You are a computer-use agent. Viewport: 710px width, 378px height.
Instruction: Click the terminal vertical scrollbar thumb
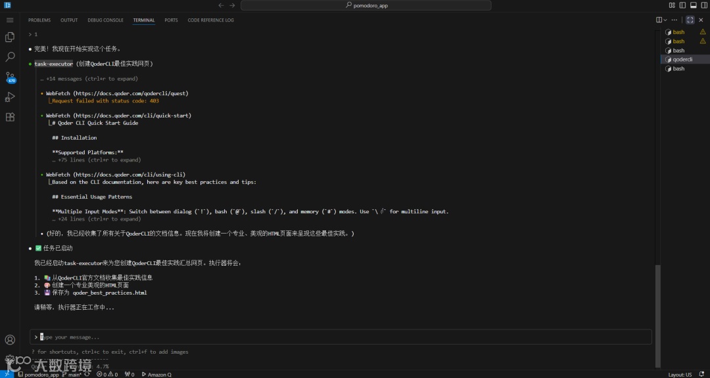(658, 316)
